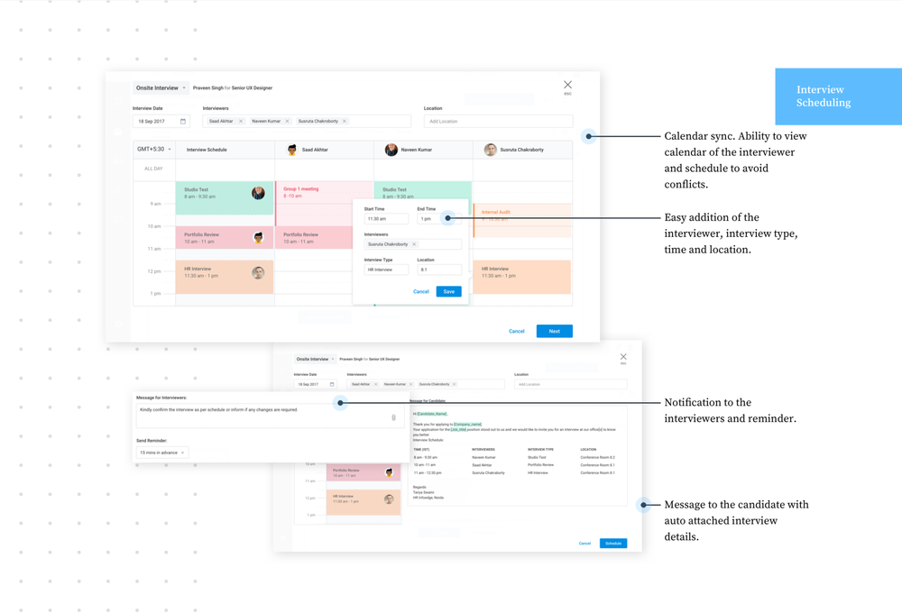Click the blue hotspot dot beside the calendar sync note
This screenshot has height=613, width=902.
click(x=589, y=137)
